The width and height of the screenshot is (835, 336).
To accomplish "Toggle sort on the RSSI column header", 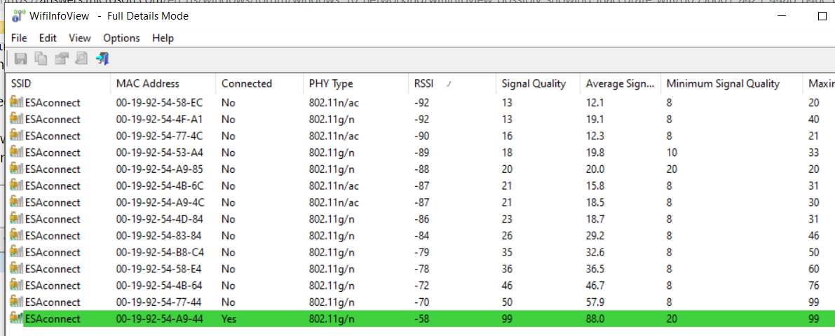I will (452, 83).
